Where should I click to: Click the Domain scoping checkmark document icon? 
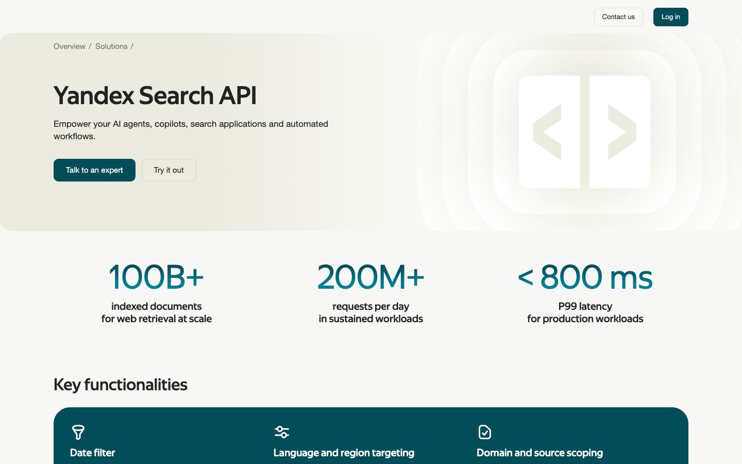pyautogui.click(x=485, y=432)
